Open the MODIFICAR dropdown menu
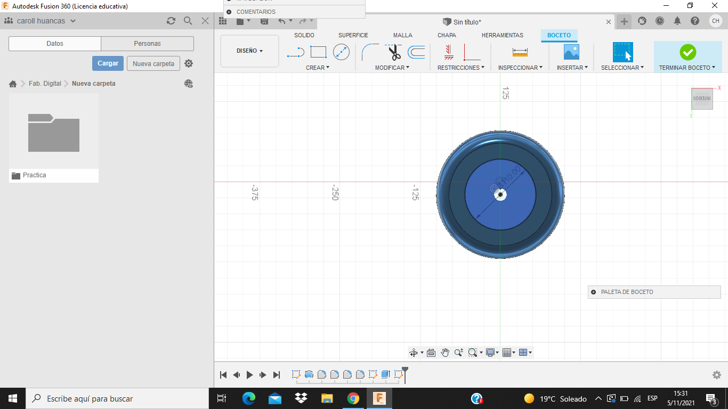Screen dimensions: 728x409 (392, 68)
